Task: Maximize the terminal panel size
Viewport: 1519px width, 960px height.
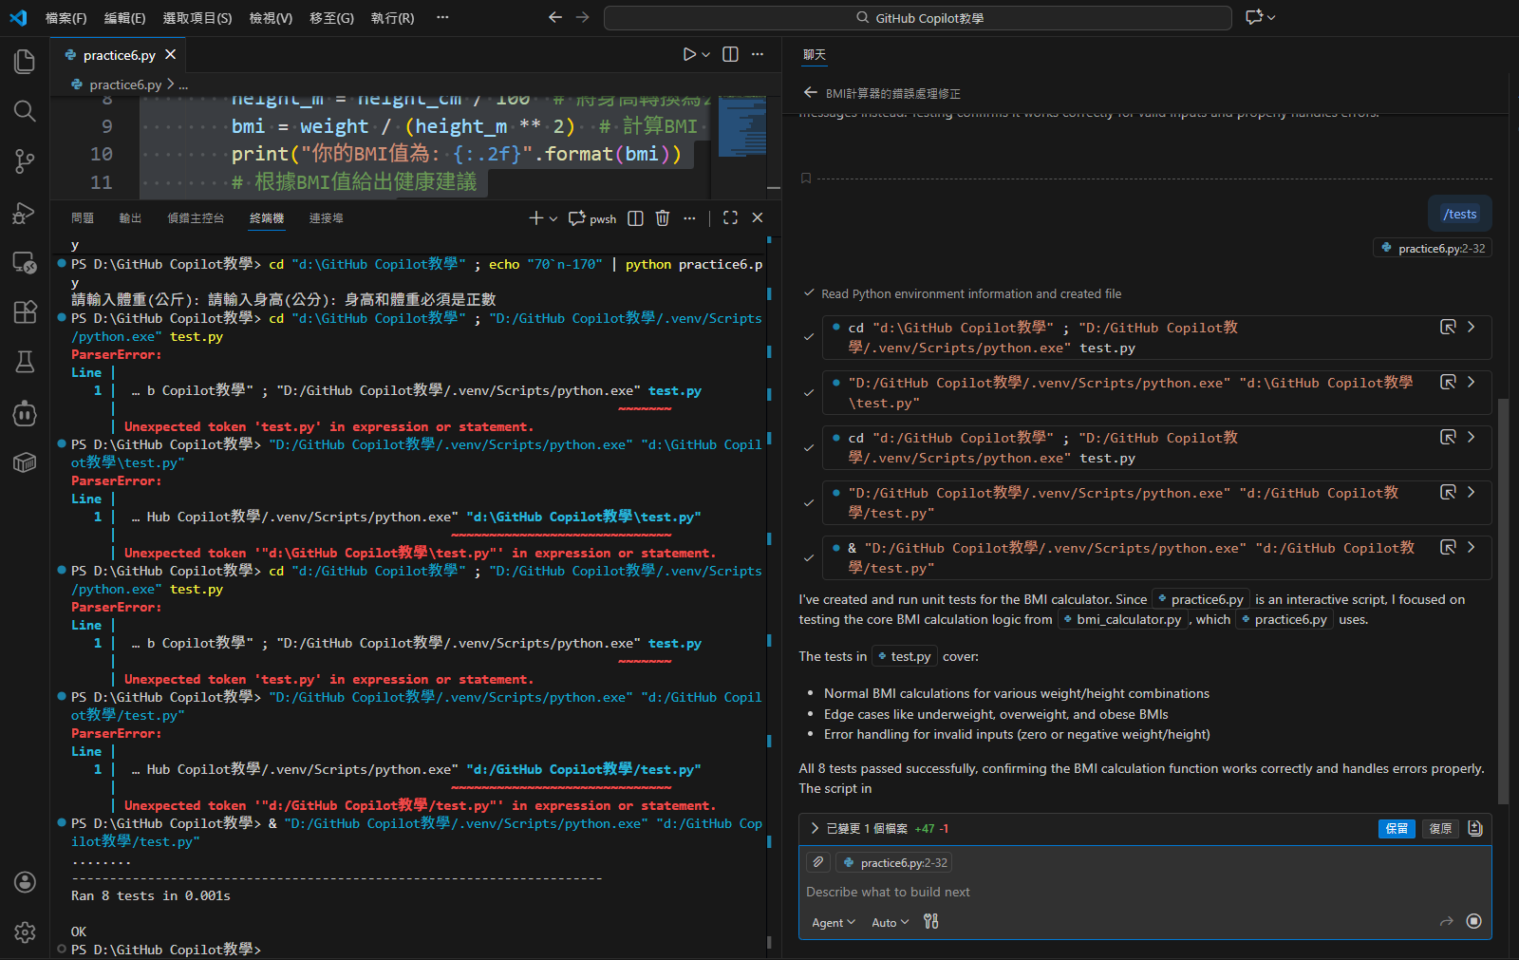Action: click(730, 218)
